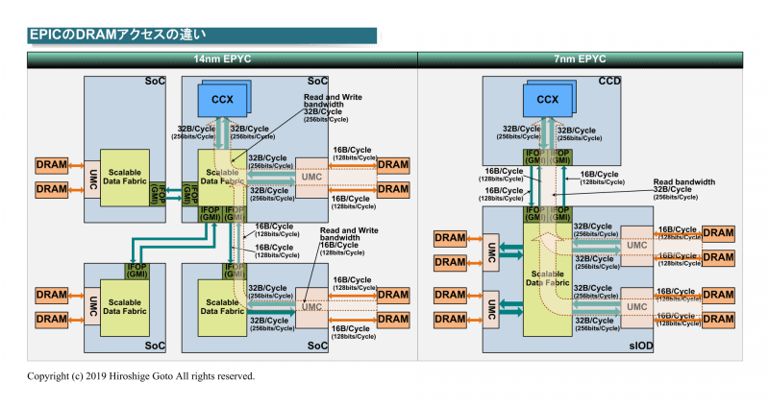The width and height of the screenshot is (769, 406).
Task: Select "Read and Write bandwidth 16B/Cycle" annotation
Action: point(349,241)
